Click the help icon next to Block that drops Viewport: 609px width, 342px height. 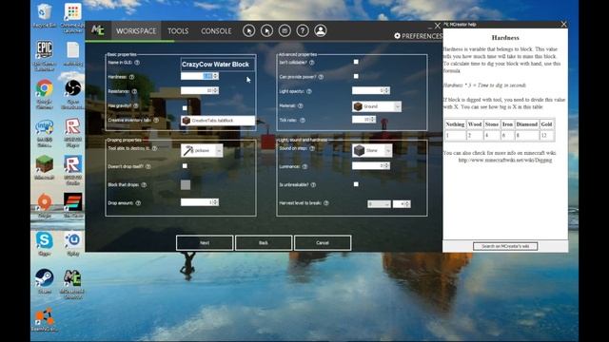click(x=144, y=185)
